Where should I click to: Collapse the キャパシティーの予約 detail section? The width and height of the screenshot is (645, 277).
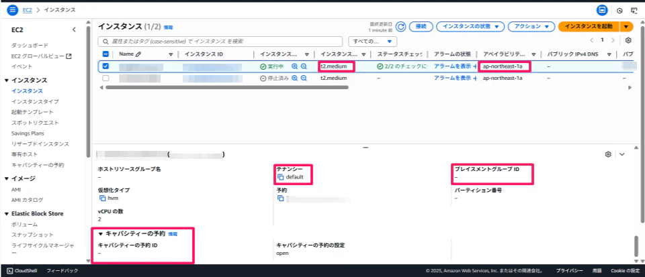pos(100,234)
